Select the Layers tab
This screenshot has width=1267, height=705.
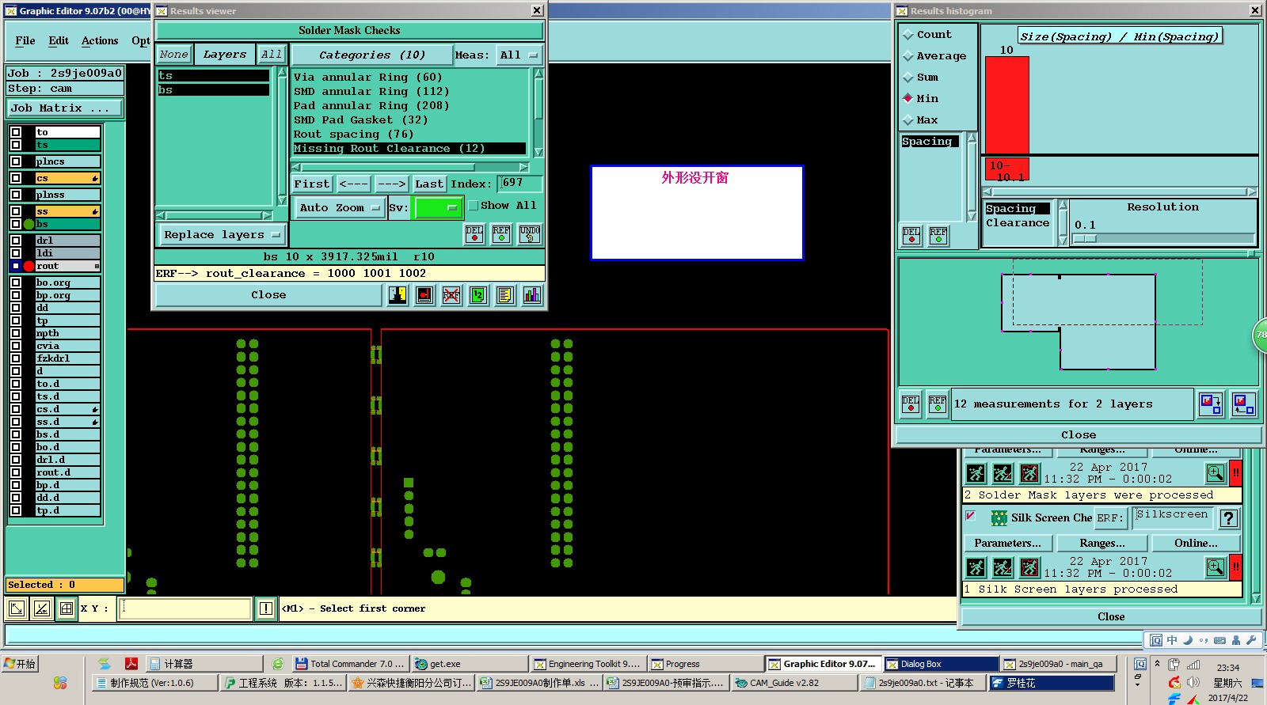click(225, 55)
